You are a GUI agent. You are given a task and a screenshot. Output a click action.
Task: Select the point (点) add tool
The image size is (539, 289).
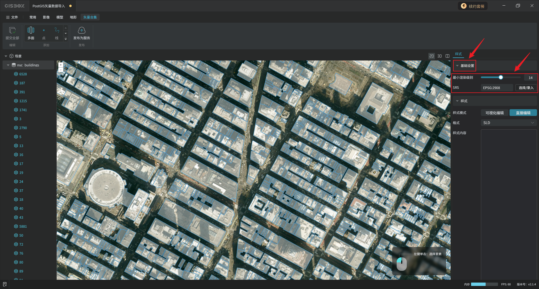pyautogui.click(x=44, y=31)
